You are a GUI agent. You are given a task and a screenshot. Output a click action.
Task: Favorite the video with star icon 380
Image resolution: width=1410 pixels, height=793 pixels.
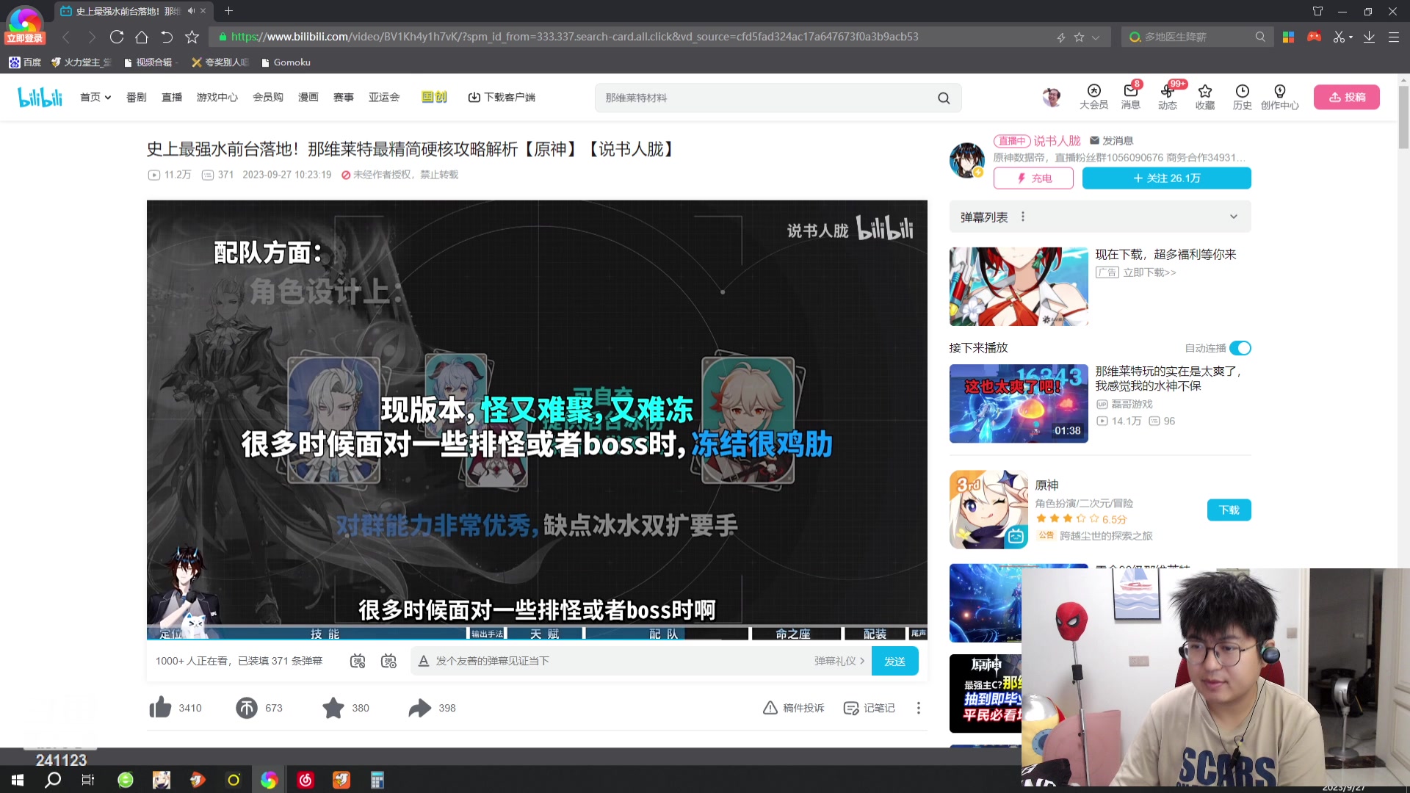pyautogui.click(x=333, y=707)
